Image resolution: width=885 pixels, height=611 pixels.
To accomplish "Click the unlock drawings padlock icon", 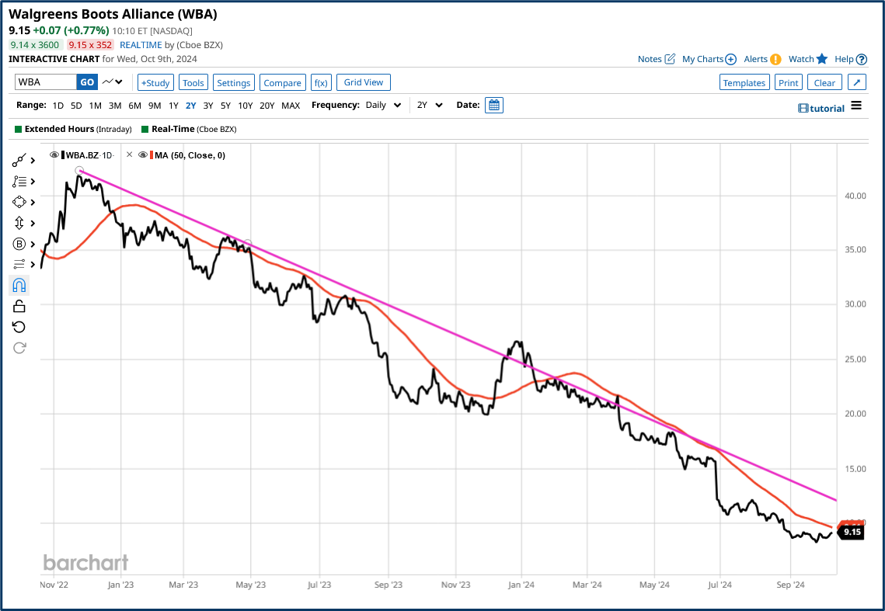I will [x=19, y=307].
